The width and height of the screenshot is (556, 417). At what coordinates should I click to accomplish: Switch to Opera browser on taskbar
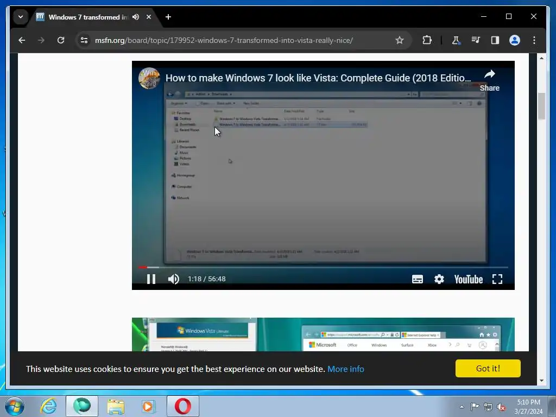click(x=182, y=406)
